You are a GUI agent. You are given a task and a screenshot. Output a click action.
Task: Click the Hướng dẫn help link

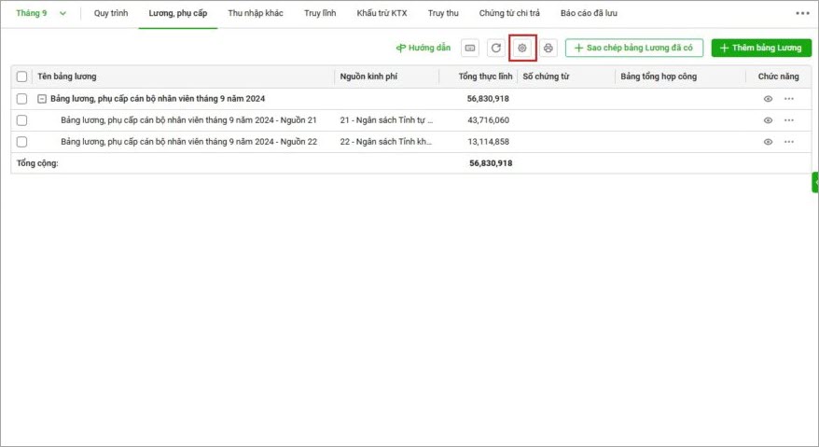pyautogui.click(x=423, y=49)
